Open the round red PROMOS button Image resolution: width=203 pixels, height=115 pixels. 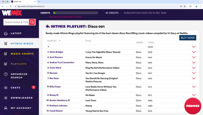pyautogui.click(x=193, y=106)
